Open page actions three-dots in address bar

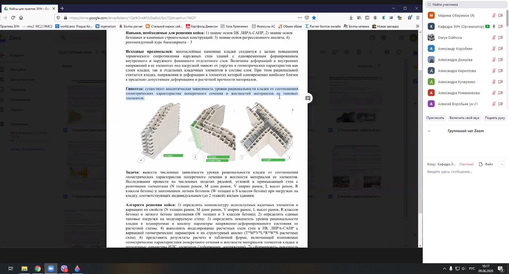point(300,18)
